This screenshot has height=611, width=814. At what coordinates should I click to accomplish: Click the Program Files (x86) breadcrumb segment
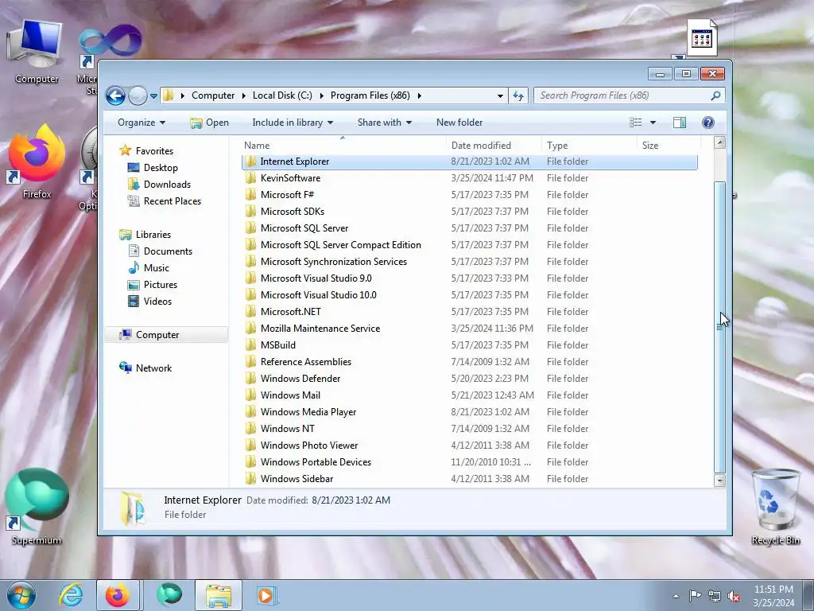tap(370, 95)
